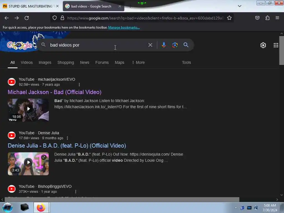Open the taskbar clock showing 5:08 AM
This screenshot has width=284, height=213.
[270, 208]
